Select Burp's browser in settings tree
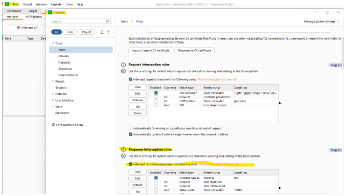This screenshot has height=196, width=346. tap(68, 75)
